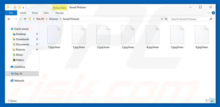This screenshot has width=220, height=107.
Task: Click the 5.jpg.lmao file name
Action: [177, 47]
